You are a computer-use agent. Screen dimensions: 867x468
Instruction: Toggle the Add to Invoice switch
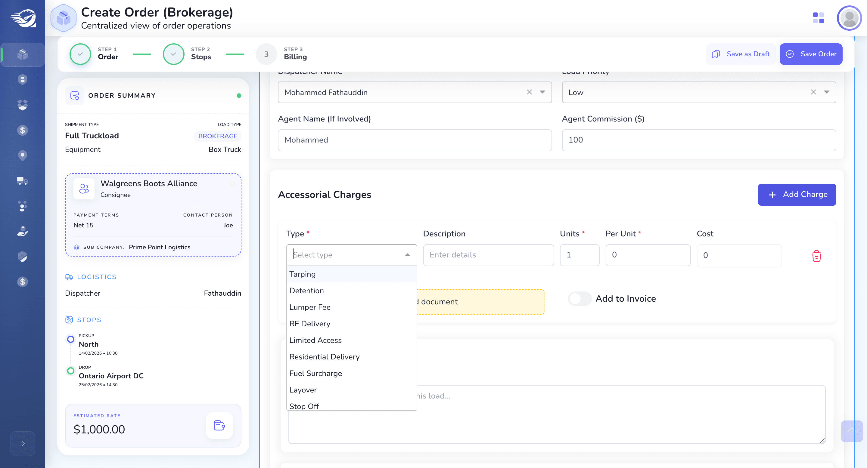(580, 299)
